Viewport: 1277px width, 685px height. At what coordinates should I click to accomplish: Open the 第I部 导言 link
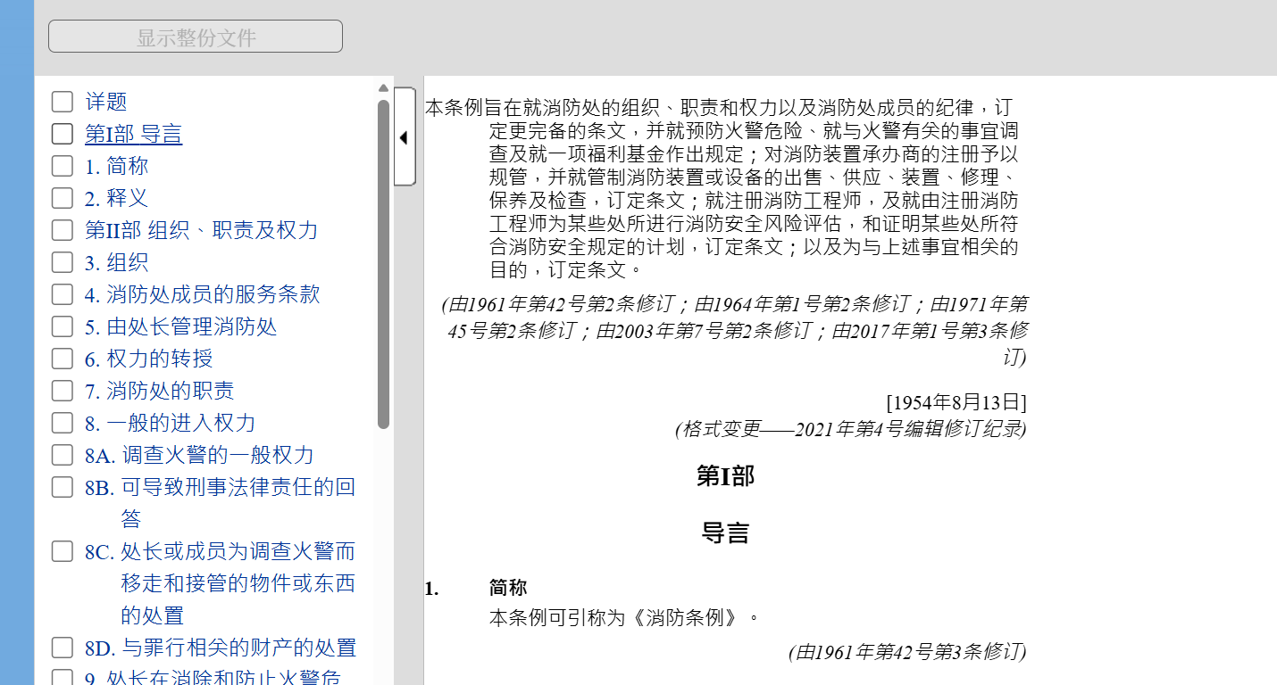[x=133, y=134]
